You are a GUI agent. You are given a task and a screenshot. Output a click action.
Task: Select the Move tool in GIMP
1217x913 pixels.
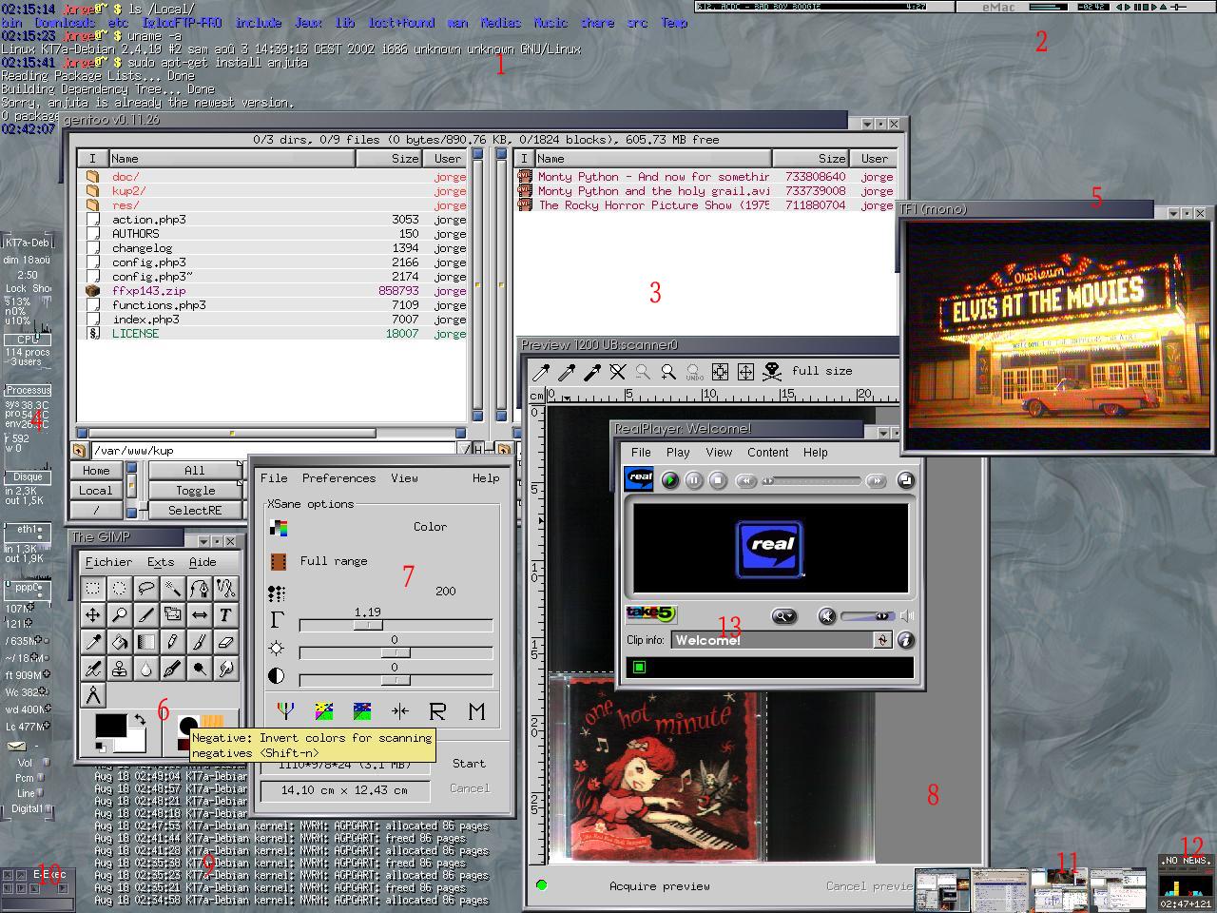[92, 614]
